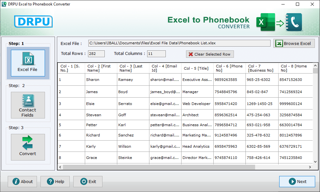
Task: Select column header Col - 5 [Title]
Action: (197, 68)
